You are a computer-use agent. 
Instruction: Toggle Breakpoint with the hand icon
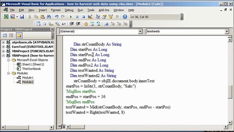[x=86, y=23]
